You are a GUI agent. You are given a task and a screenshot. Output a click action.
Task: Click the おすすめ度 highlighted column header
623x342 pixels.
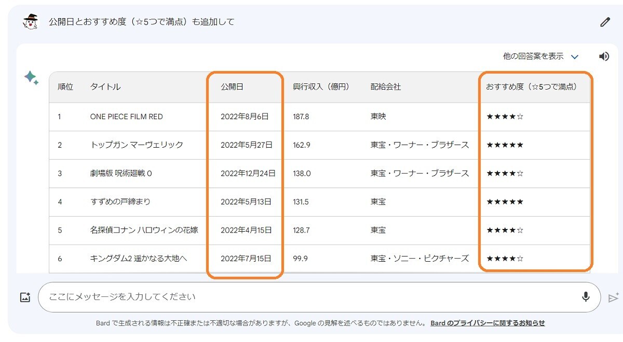(531, 87)
